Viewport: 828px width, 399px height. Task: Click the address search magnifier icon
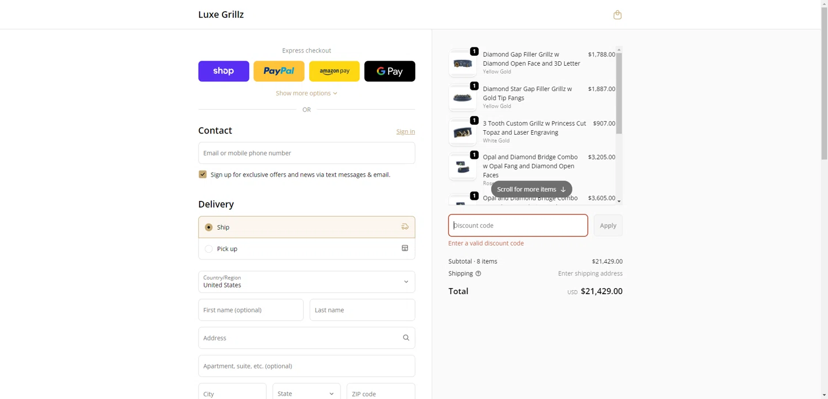(406, 338)
